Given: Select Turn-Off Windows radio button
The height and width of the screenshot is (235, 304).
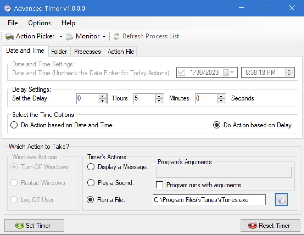Looking at the screenshot, I should coord(14,167).
